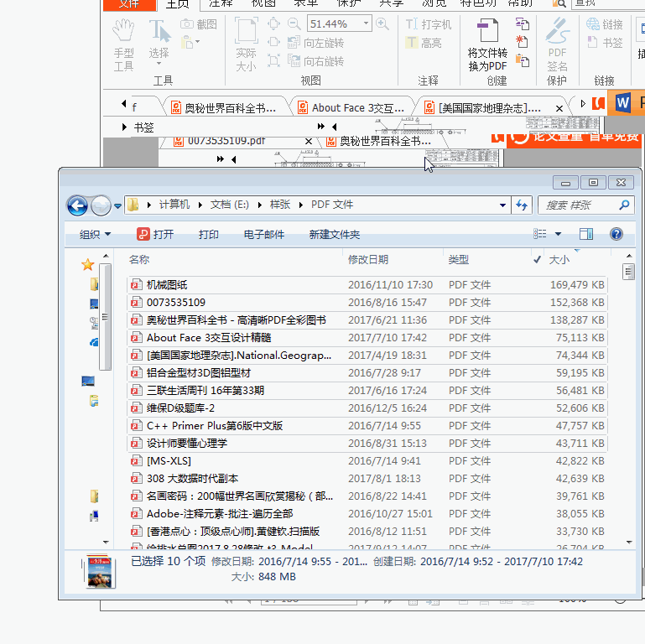
Task: Click the Bookmark (书签) ribbon tool
Action: 604,43
